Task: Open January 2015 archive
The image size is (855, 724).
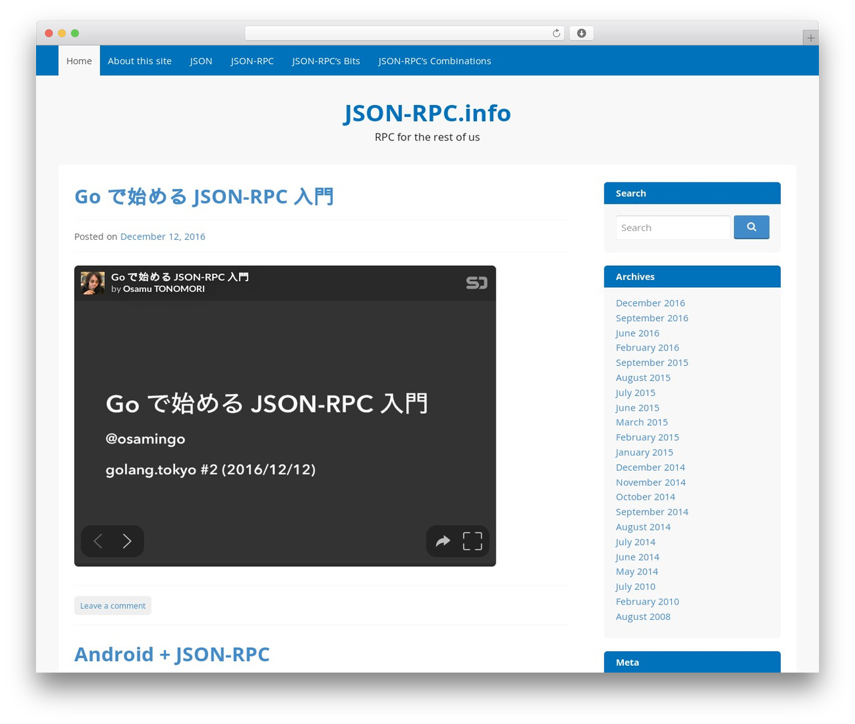Action: click(644, 452)
